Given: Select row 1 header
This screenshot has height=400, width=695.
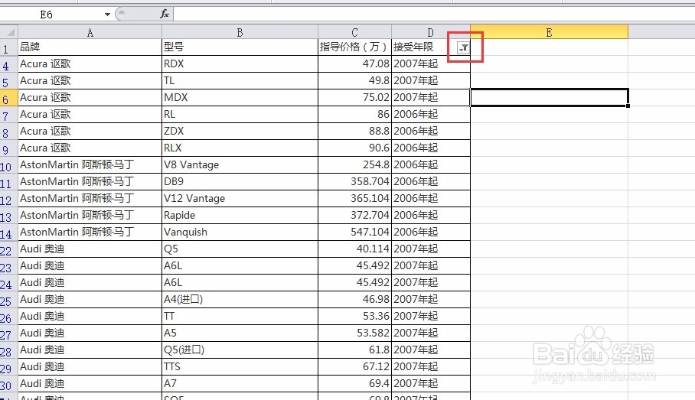Looking at the screenshot, I should pyautogui.click(x=9, y=47).
